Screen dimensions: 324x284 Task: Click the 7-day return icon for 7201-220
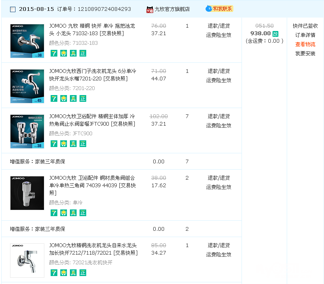pos(54,98)
